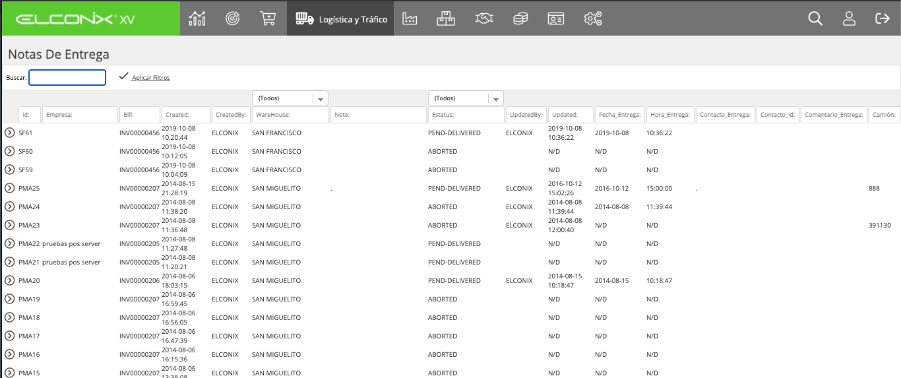Screen dimensions: 901x378
Task: Click the Notas De Entrega heading
Action: coord(59,54)
